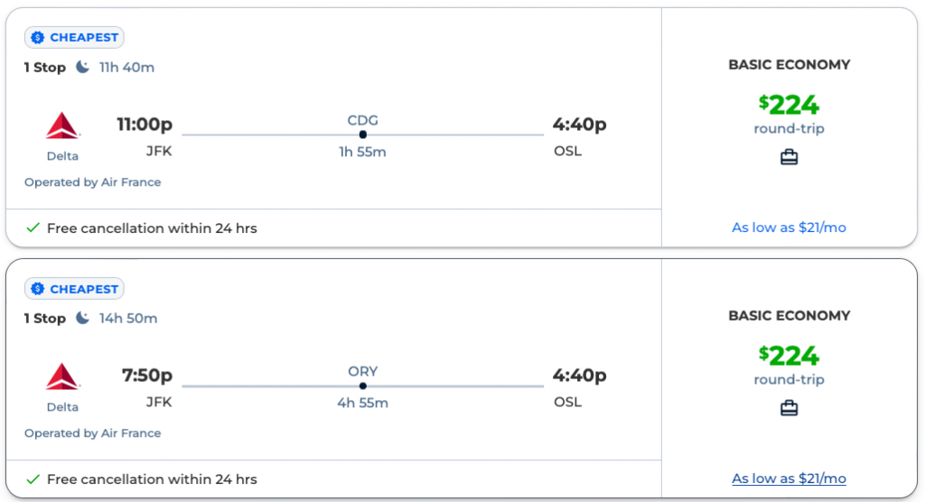Image resolution: width=925 pixels, height=502 pixels.
Task: Click the green checkmark in the first flight card
Action: (33, 228)
